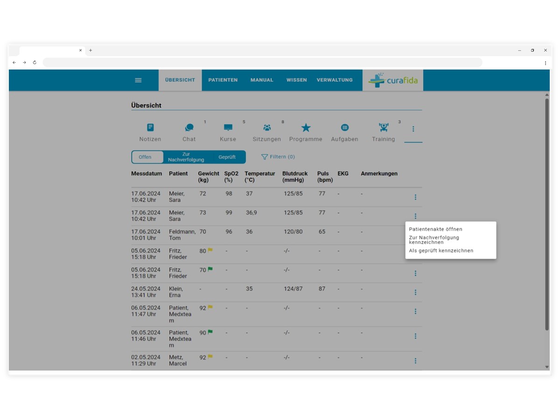Switch to VERWALTUNG tab
This screenshot has height=420, width=560.
coord(335,80)
